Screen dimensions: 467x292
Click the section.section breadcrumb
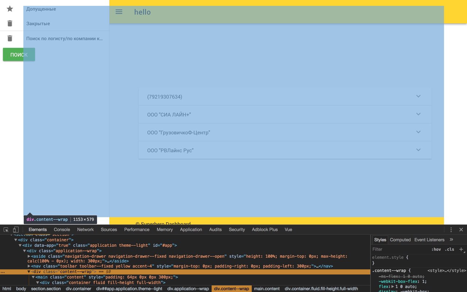[46, 289]
